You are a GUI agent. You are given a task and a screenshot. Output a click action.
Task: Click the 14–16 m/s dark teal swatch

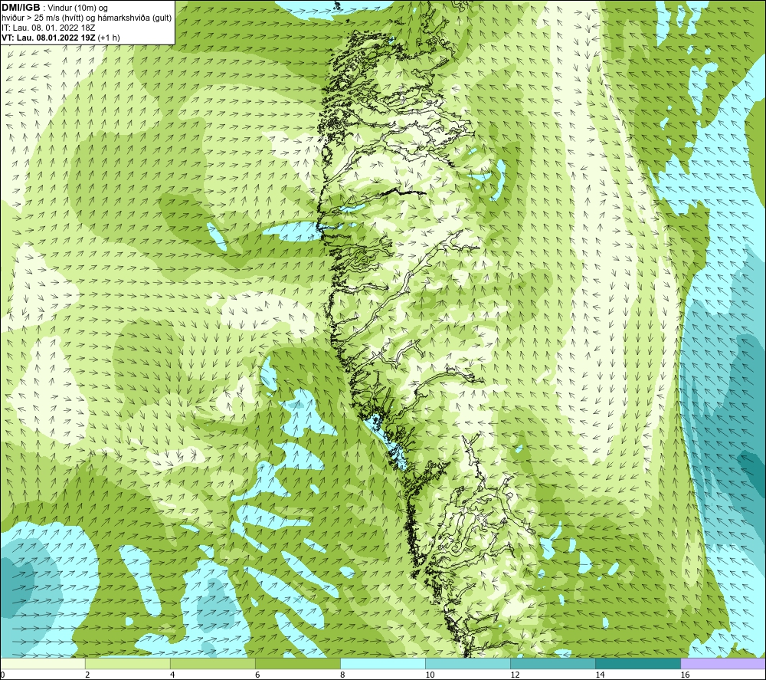tap(637, 663)
